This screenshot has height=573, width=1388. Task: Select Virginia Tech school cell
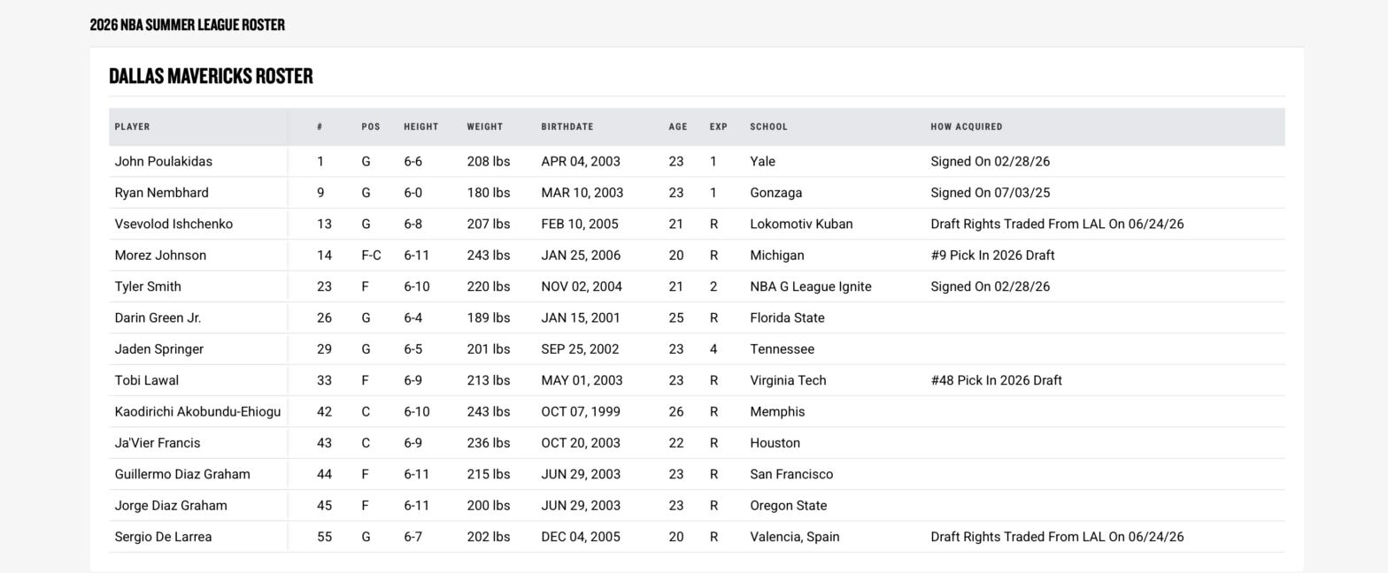tap(788, 380)
